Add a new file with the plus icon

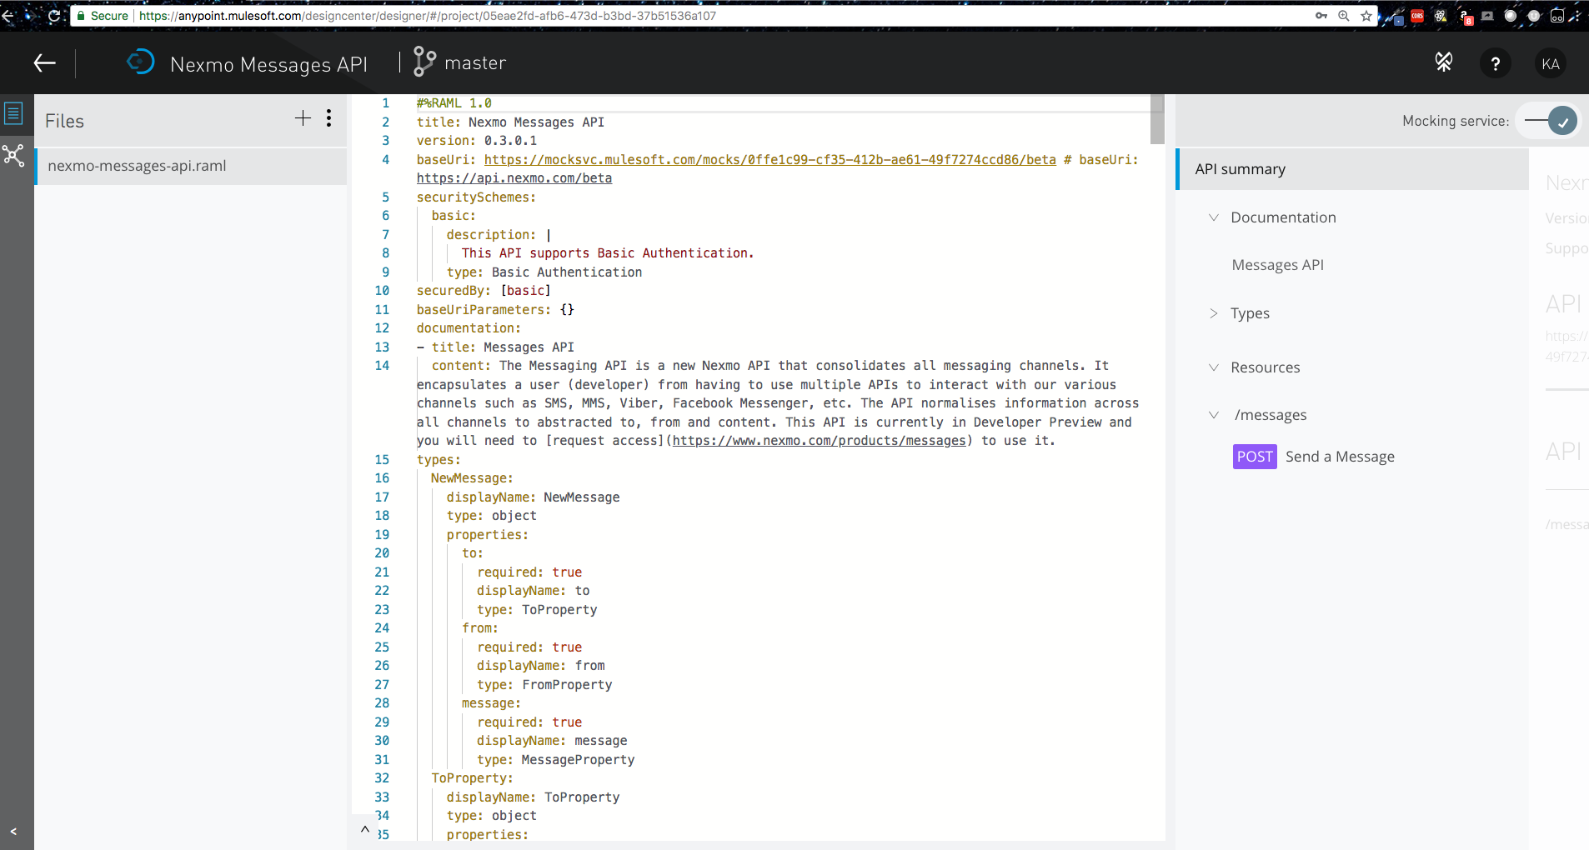click(303, 118)
